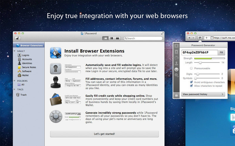This screenshot has height=146, width=235.
Task: Click the logins icon in extension sidebar
Action: click(x=177, y=46)
